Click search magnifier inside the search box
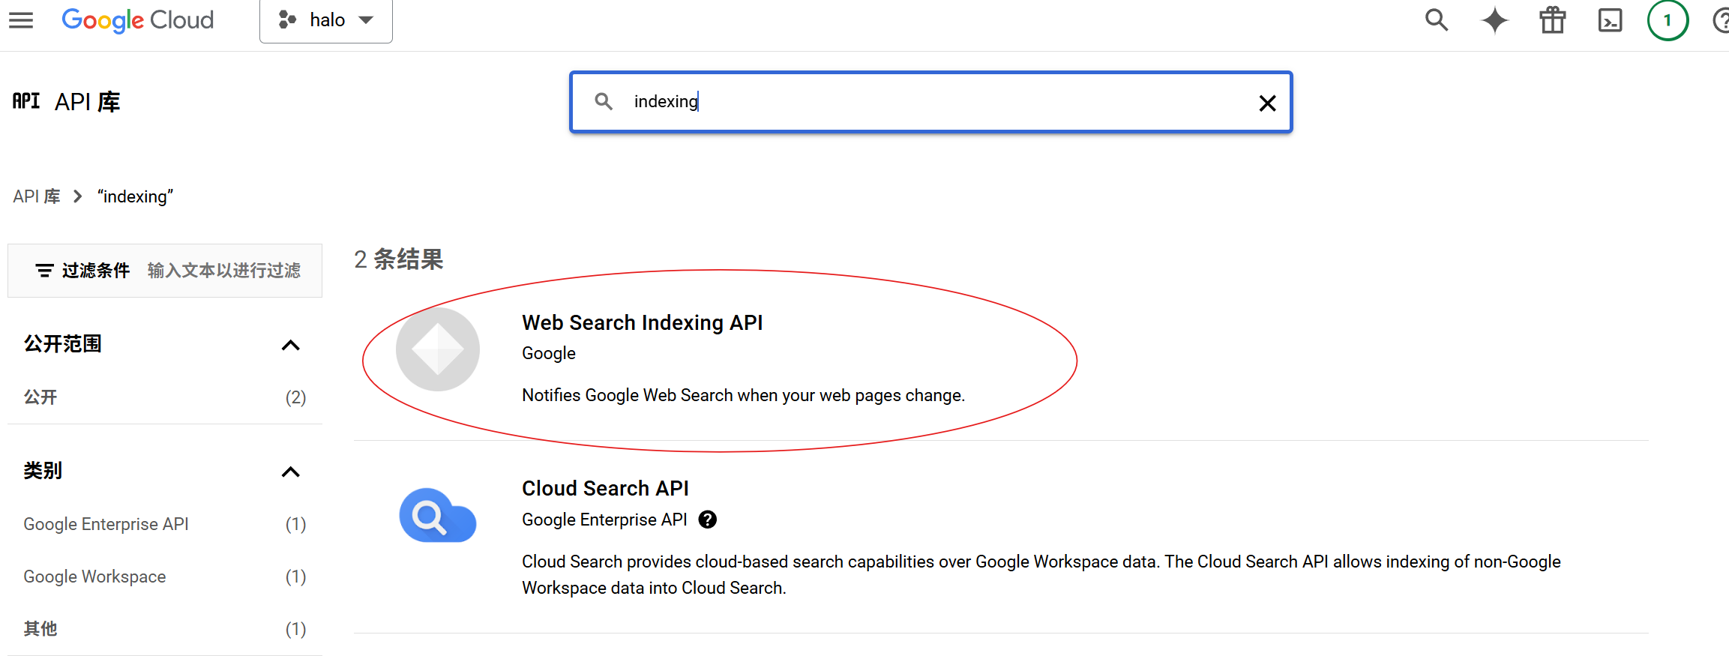 (x=604, y=101)
